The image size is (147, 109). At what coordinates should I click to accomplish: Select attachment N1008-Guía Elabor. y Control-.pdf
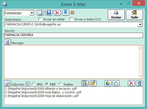(x=43, y=92)
